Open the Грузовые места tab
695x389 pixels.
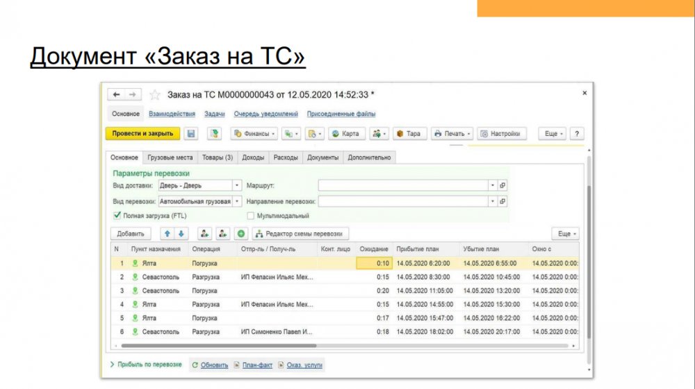coord(170,157)
